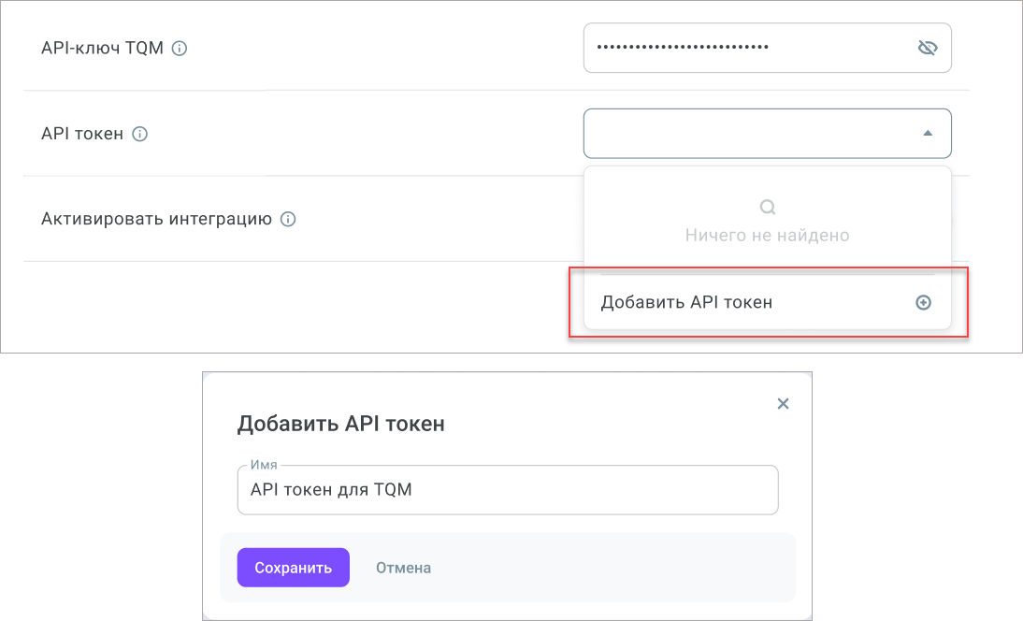Click the Активировать интеграцию label
This screenshot has height=621, width=1023.
(x=156, y=219)
